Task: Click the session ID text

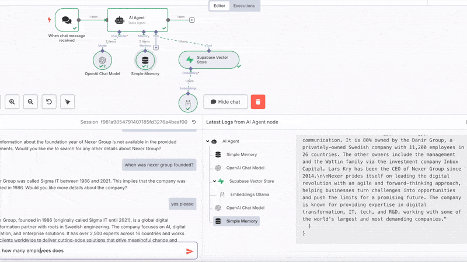Action: [144, 122]
